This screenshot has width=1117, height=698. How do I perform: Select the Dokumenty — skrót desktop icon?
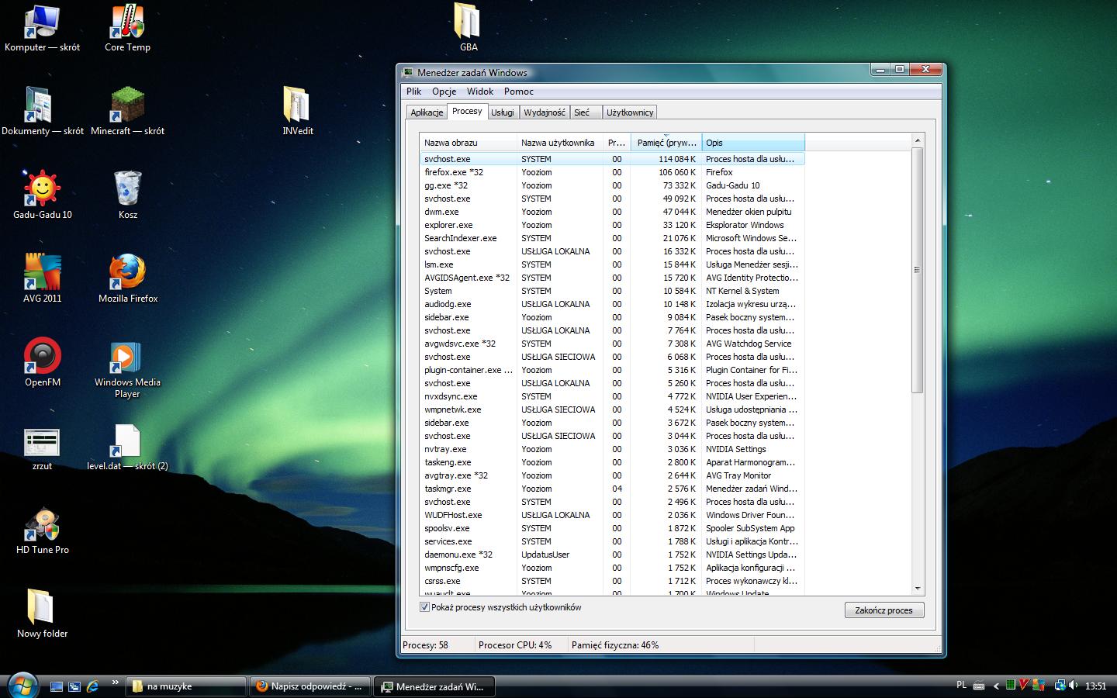click(43, 112)
